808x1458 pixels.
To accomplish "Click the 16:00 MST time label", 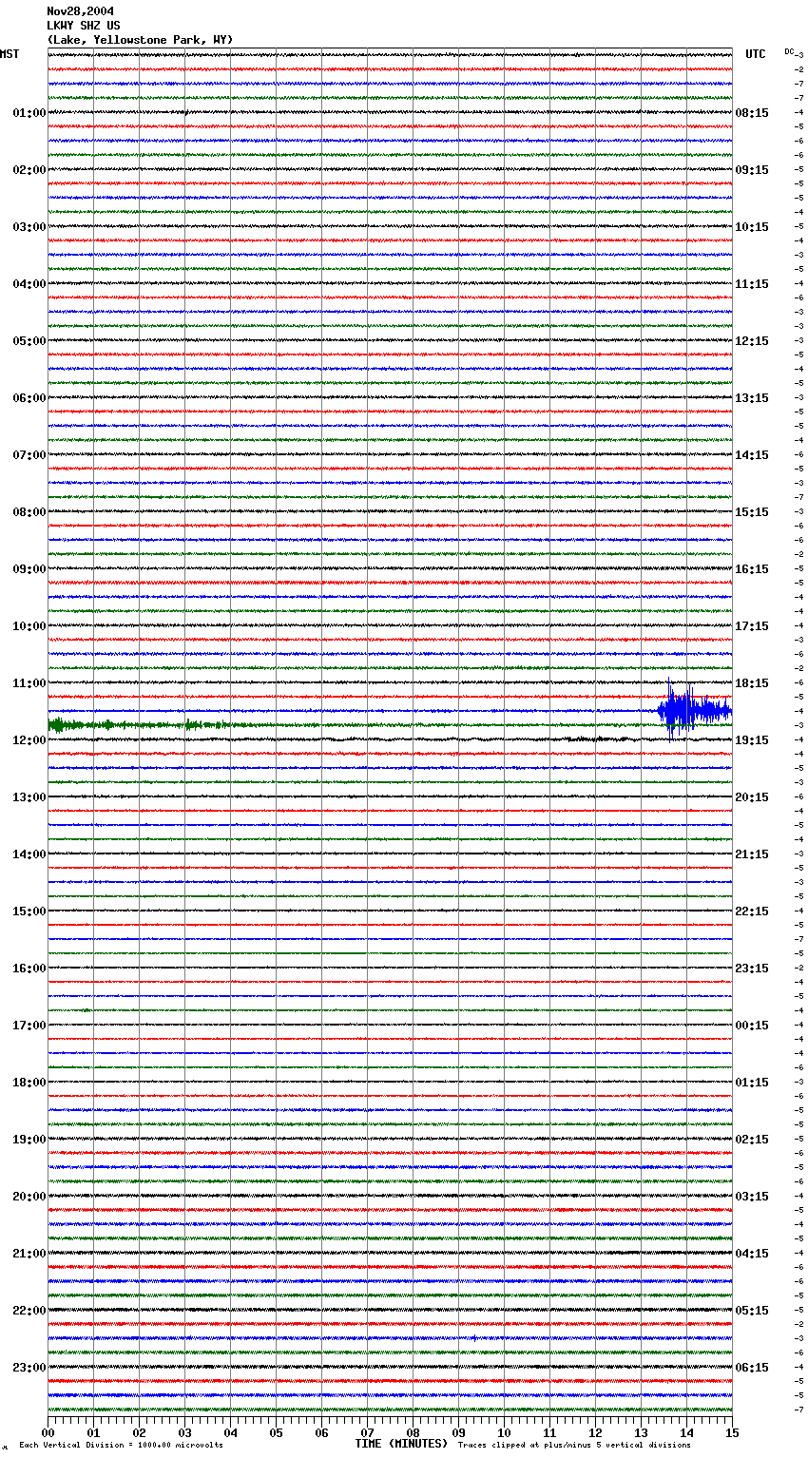I will click(x=29, y=969).
